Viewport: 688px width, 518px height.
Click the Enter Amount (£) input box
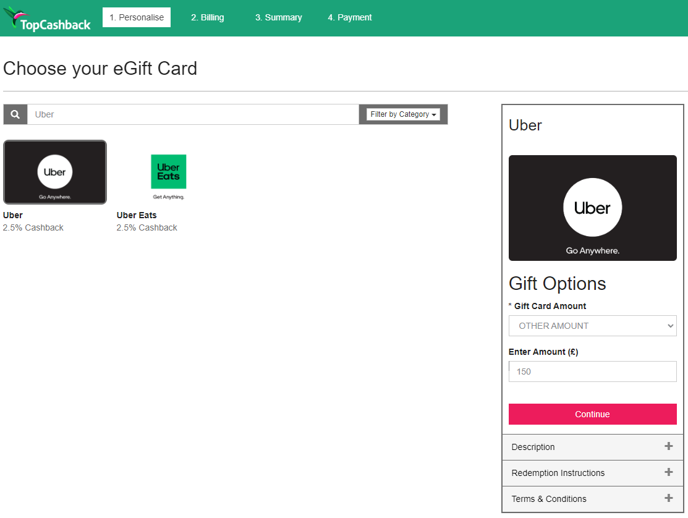[x=592, y=372]
